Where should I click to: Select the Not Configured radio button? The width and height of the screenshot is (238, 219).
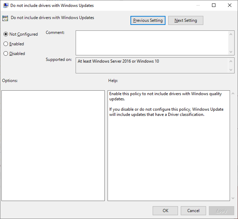point(6,34)
